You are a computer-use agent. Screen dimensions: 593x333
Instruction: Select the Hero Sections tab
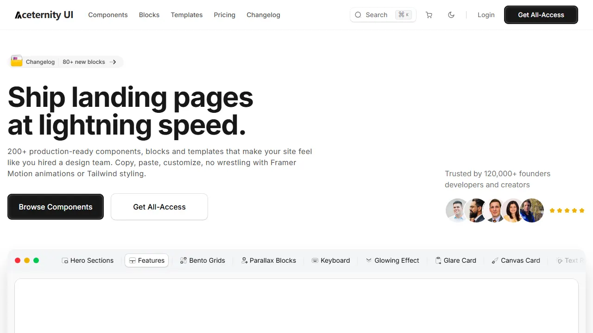[x=88, y=260]
